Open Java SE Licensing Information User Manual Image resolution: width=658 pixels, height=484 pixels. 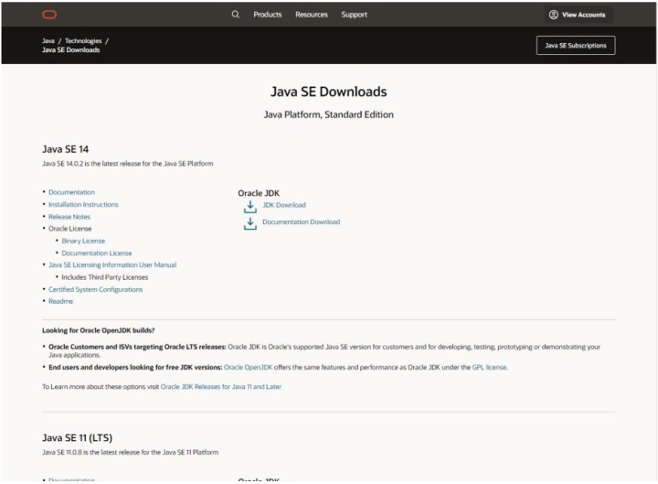click(112, 264)
